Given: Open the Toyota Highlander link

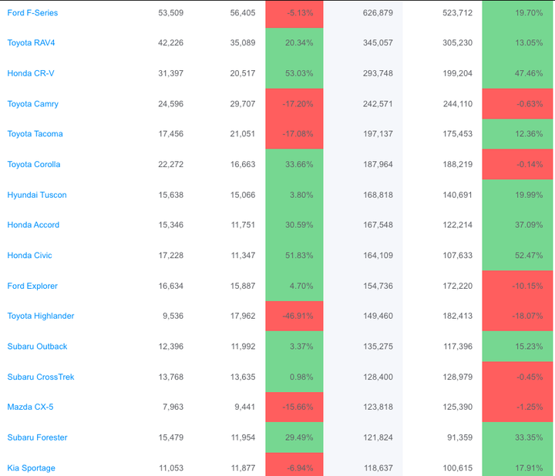Looking at the screenshot, I should click(x=41, y=316).
